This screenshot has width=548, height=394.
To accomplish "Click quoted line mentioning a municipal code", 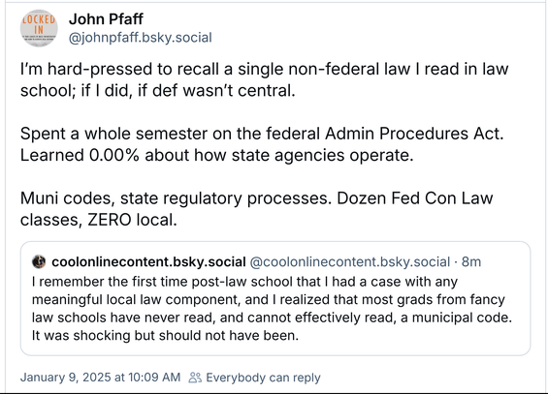I will click(x=272, y=318).
